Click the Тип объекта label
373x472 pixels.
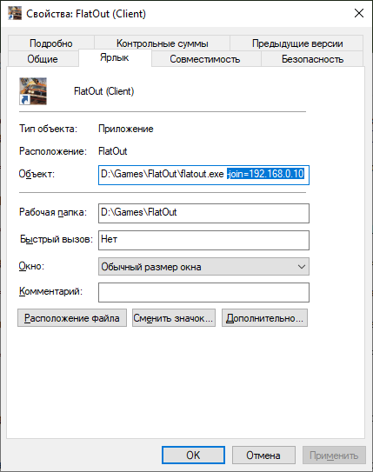[x=48, y=129]
